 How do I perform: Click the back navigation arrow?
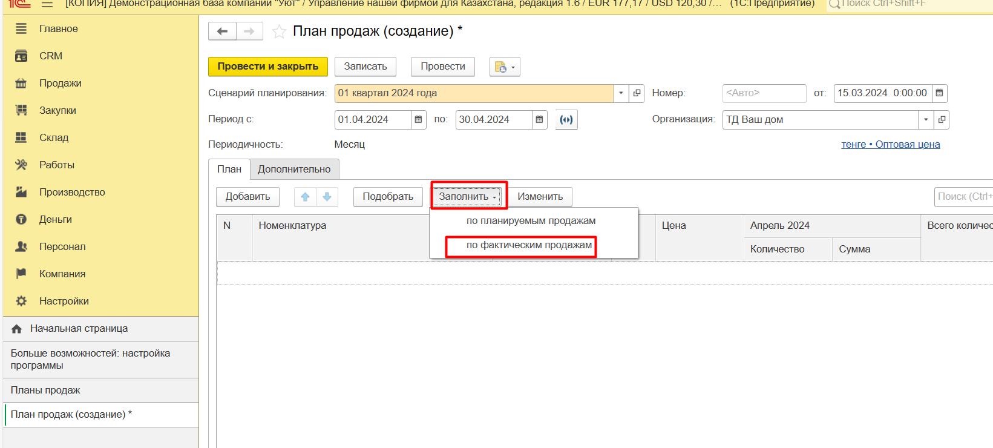tap(222, 31)
